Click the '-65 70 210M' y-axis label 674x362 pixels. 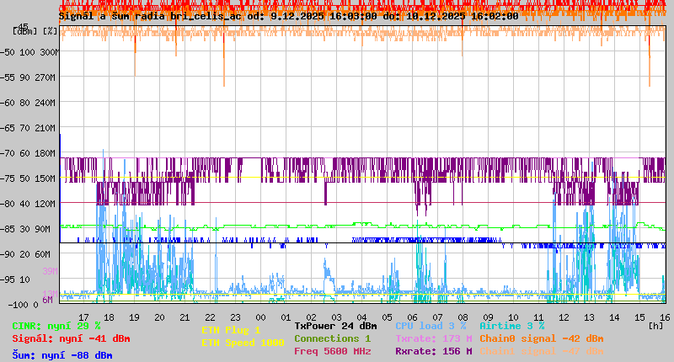point(28,129)
